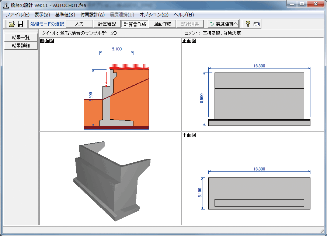Image resolution: width=327 pixels, height=236 pixels.
Task: Click the 16.300 dimension in plan view
Action: (x=259, y=169)
